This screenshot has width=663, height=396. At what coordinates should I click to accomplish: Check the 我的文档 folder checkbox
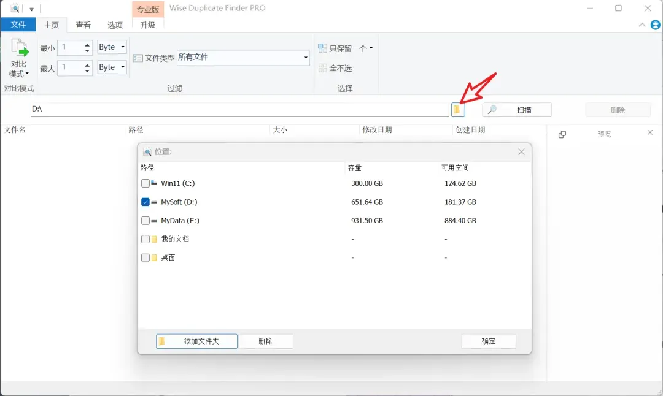pyautogui.click(x=145, y=239)
